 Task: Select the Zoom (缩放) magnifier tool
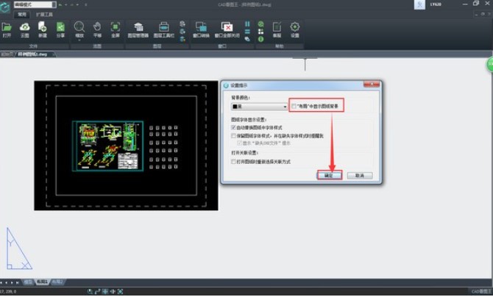tap(79, 28)
